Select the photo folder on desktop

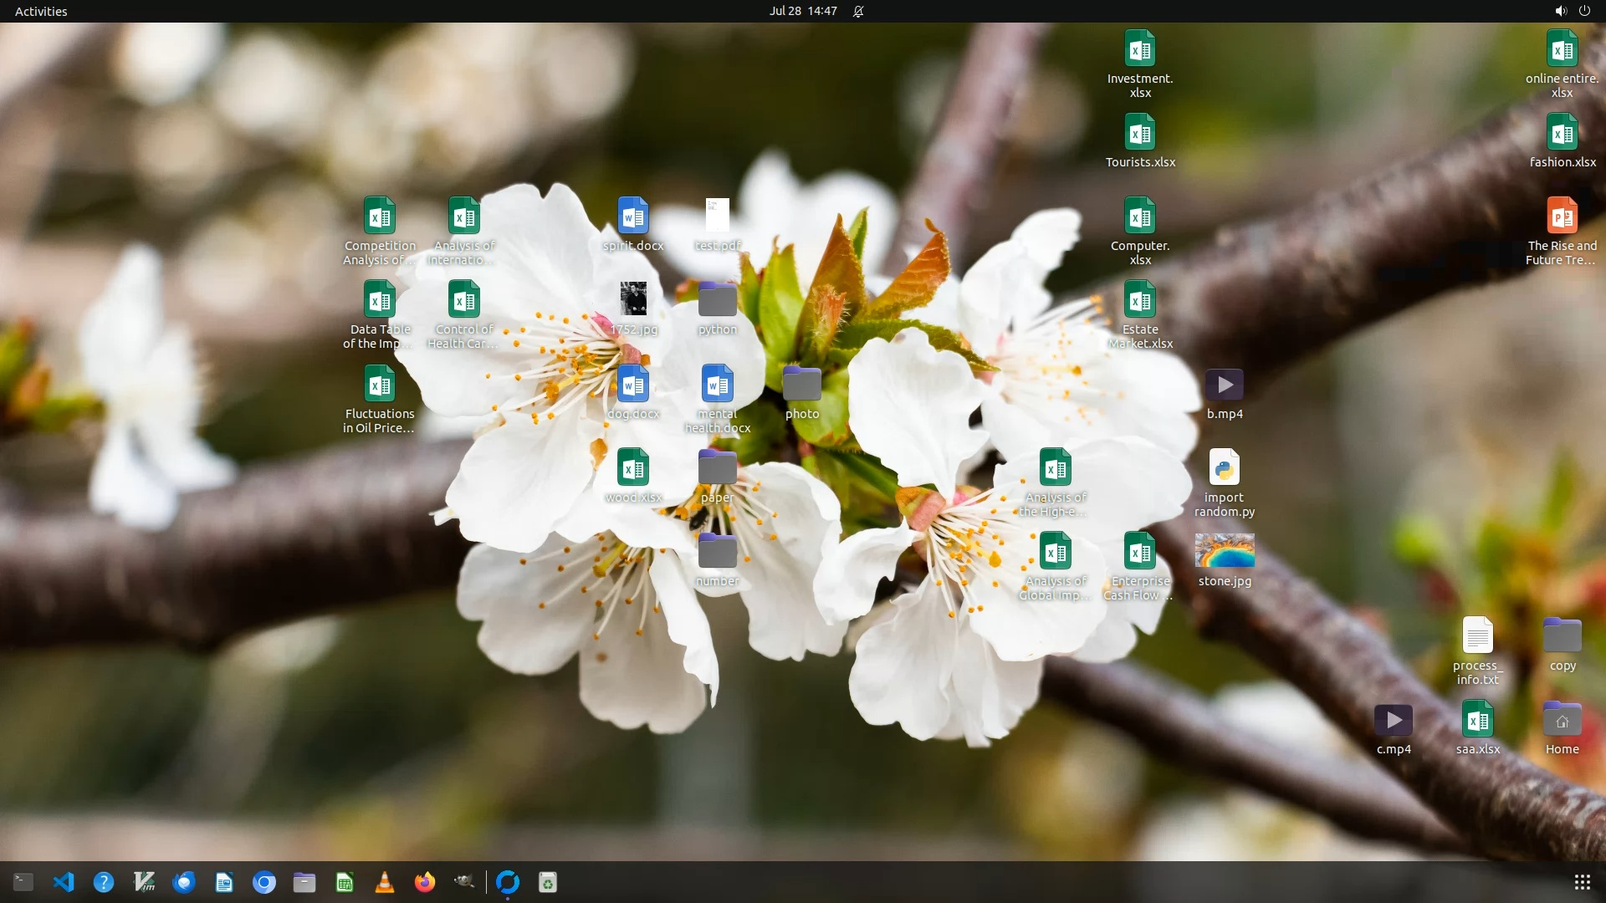[801, 385]
